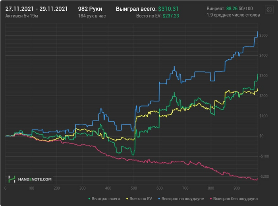Toggle the blue 'Выиграл на шоудауне' legend entry
This screenshot has width=278, height=206.
tap(181, 198)
